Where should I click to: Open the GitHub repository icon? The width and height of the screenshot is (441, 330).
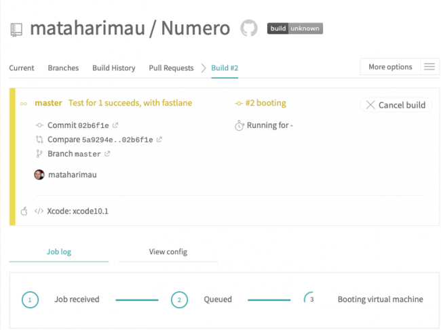[x=249, y=28]
